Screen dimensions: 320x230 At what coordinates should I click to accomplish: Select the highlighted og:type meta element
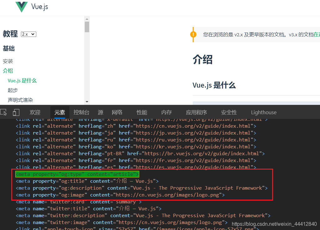[77, 174]
